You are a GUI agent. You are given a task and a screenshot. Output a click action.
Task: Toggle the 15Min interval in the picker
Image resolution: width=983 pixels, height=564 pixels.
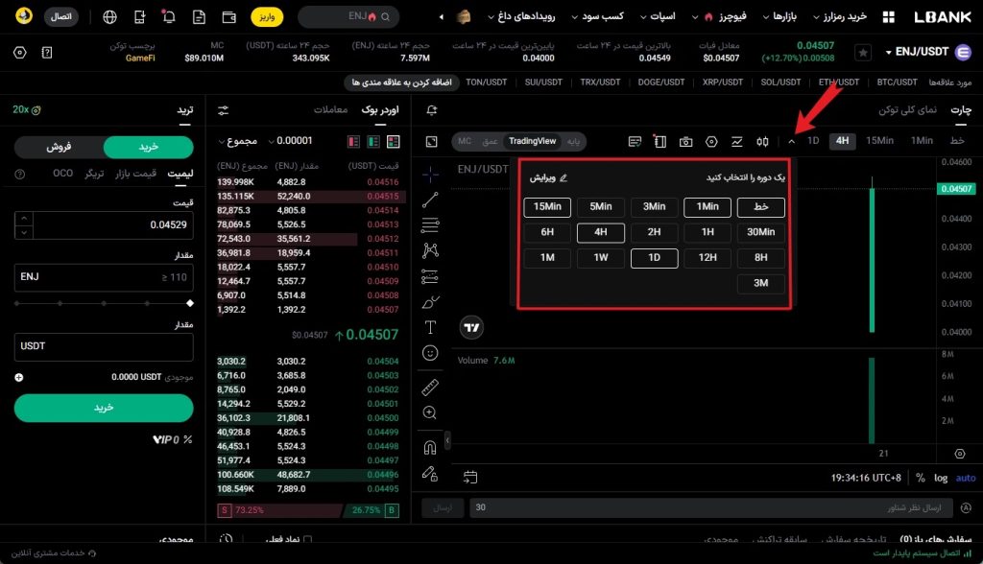click(547, 207)
